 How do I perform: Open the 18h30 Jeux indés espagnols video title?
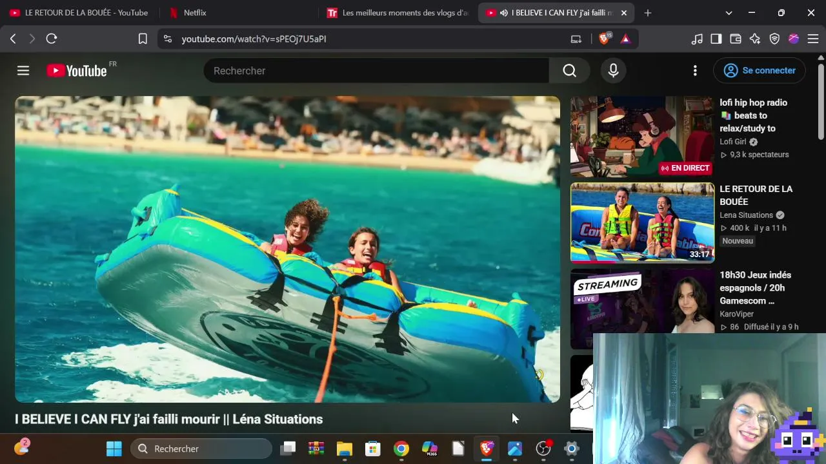[756, 288]
